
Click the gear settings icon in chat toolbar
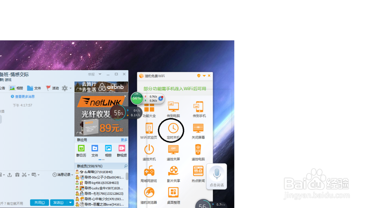(65, 88)
